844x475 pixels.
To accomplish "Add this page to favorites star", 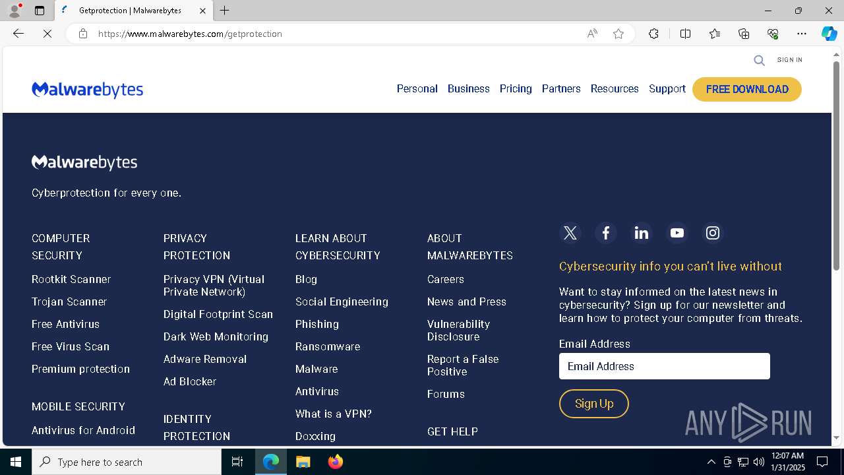I will point(618,34).
